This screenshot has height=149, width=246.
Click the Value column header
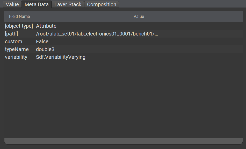click(x=139, y=16)
